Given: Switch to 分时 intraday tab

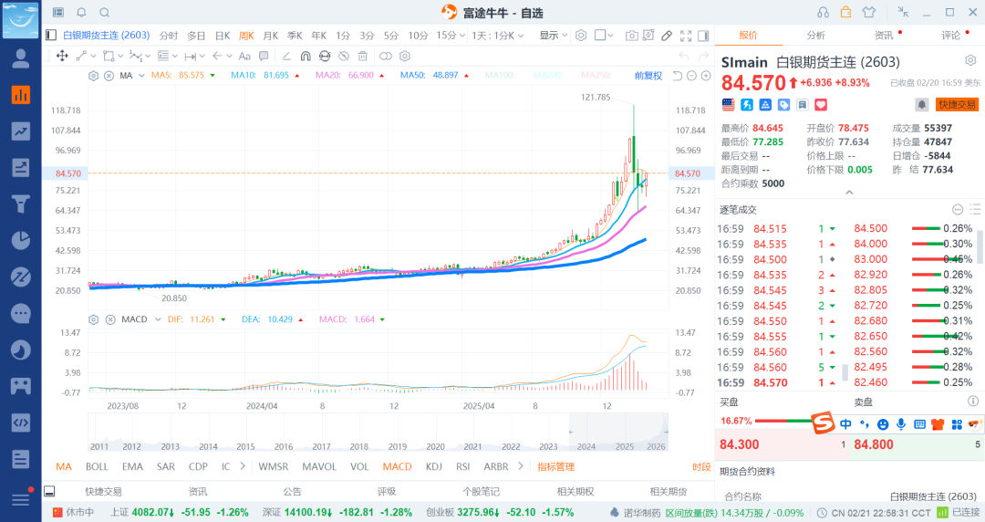Looking at the screenshot, I should 169,36.
